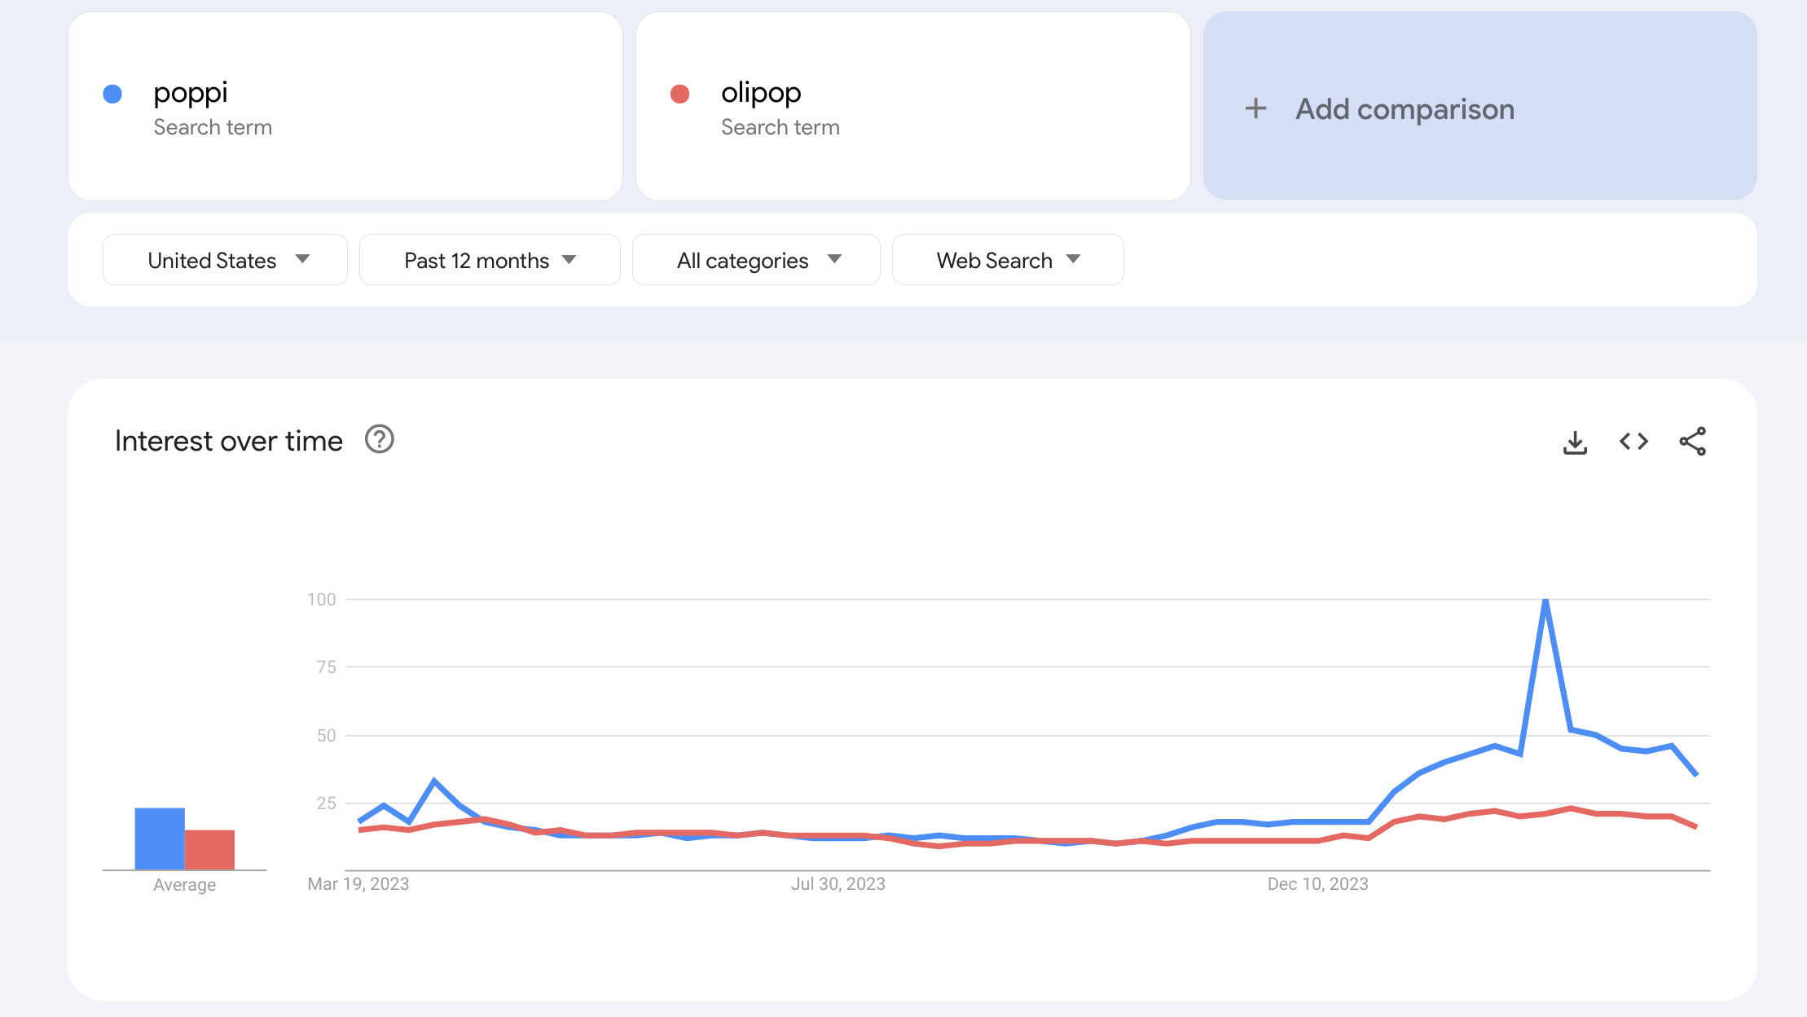Click the Jul 30, 2023 axis label

coord(838,884)
